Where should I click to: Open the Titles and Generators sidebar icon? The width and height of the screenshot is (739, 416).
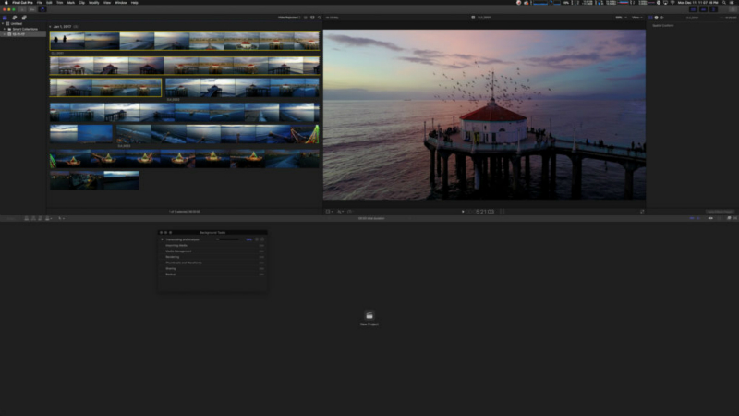click(x=24, y=17)
